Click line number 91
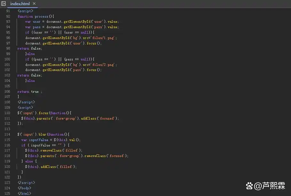This screenshot has width=291, height=196. click(x=8, y=11)
